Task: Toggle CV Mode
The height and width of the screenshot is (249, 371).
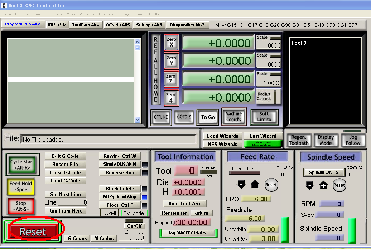Action: tap(134, 213)
